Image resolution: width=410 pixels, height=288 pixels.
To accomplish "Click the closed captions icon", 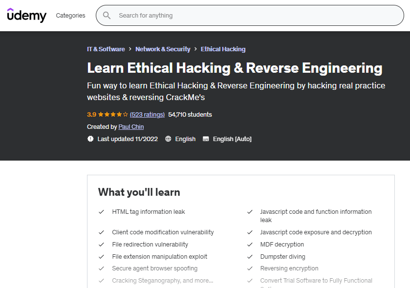I will click(206, 139).
